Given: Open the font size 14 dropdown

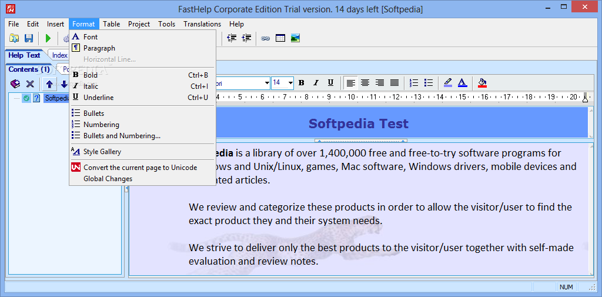Looking at the screenshot, I should point(290,82).
